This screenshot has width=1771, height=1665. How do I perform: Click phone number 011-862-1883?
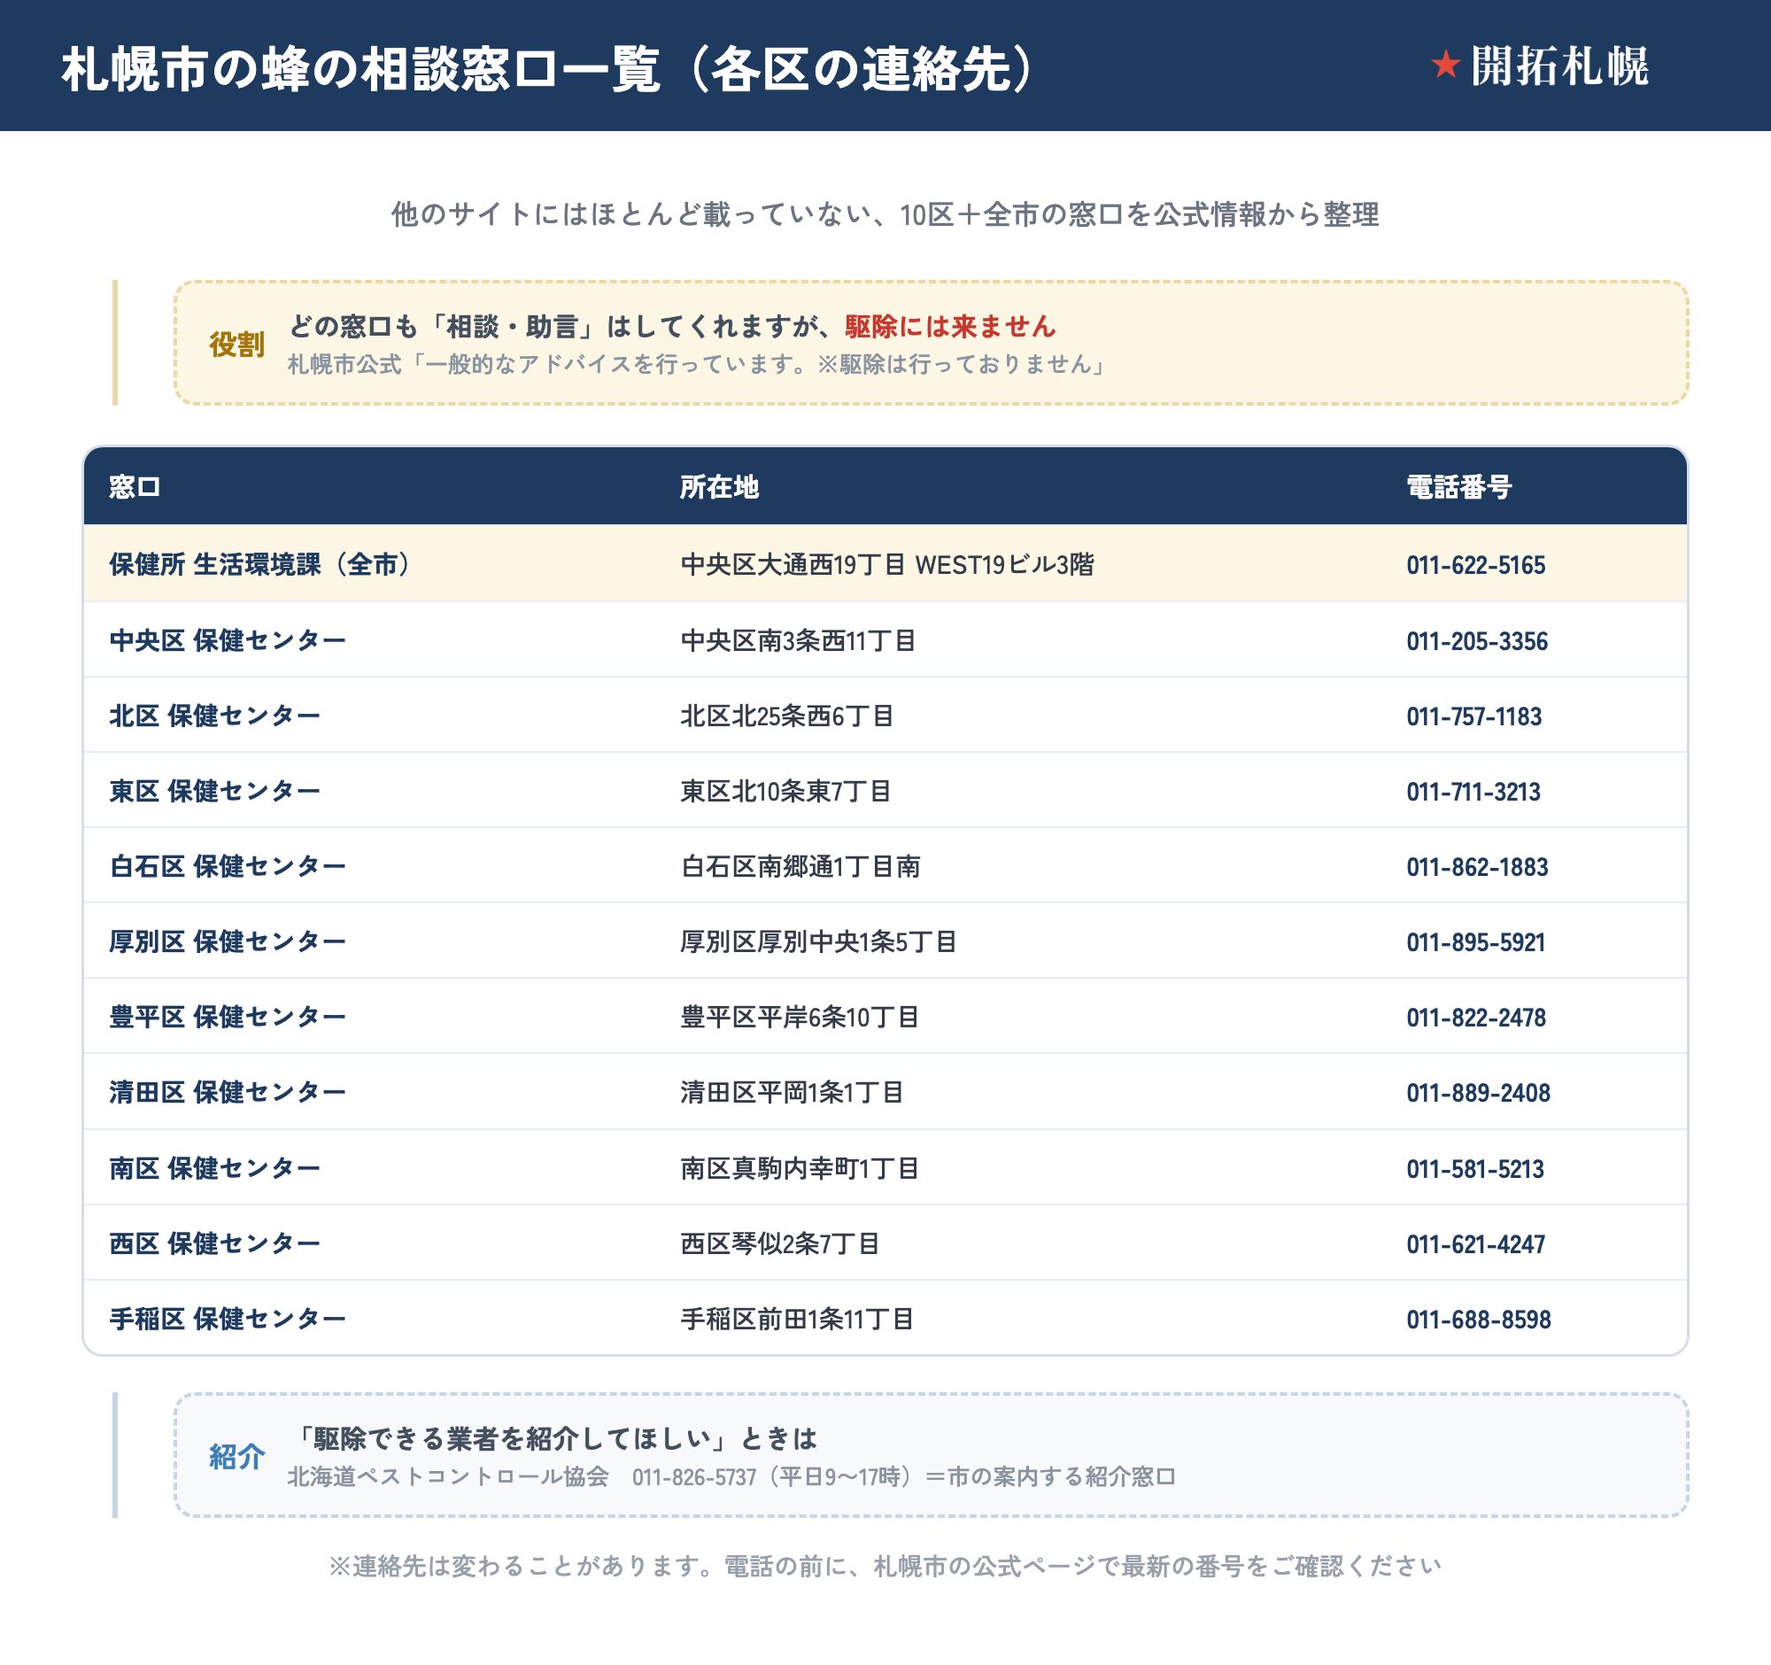coord(1477,867)
